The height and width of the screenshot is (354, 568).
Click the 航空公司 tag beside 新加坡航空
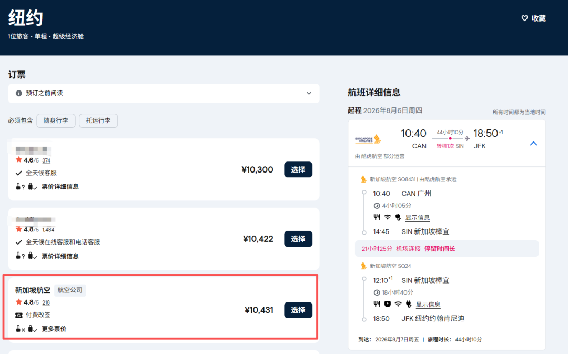point(70,290)
